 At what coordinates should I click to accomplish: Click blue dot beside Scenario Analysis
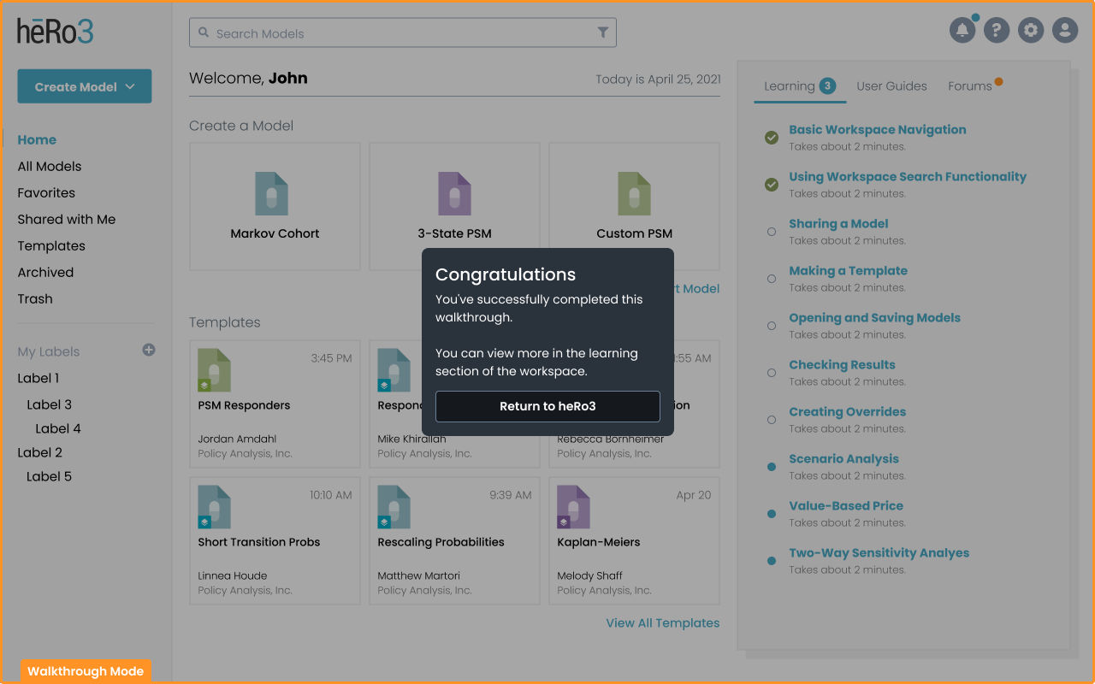(x=772, y=467)
